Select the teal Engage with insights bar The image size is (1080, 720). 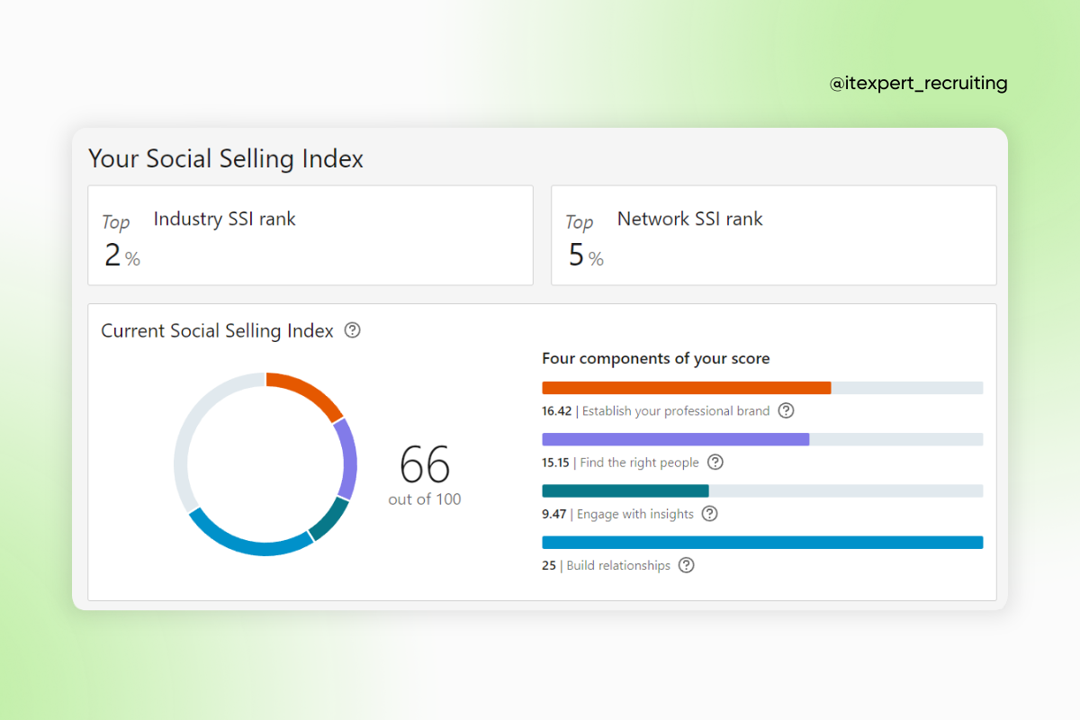[625, 490]
